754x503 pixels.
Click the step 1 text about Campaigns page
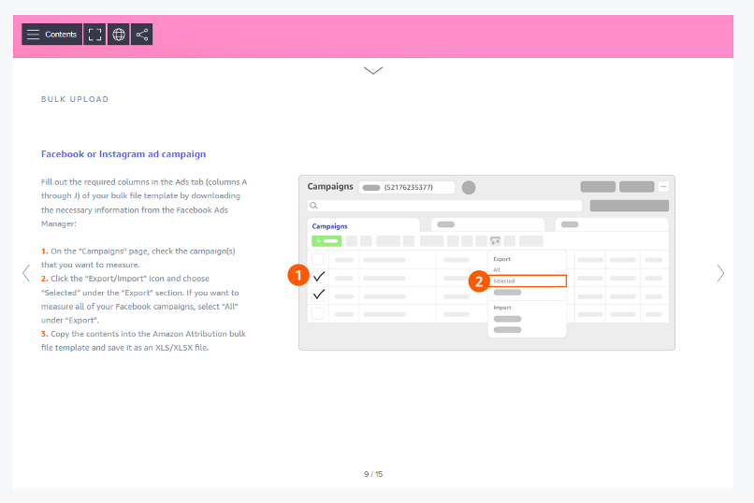[138, 258]
